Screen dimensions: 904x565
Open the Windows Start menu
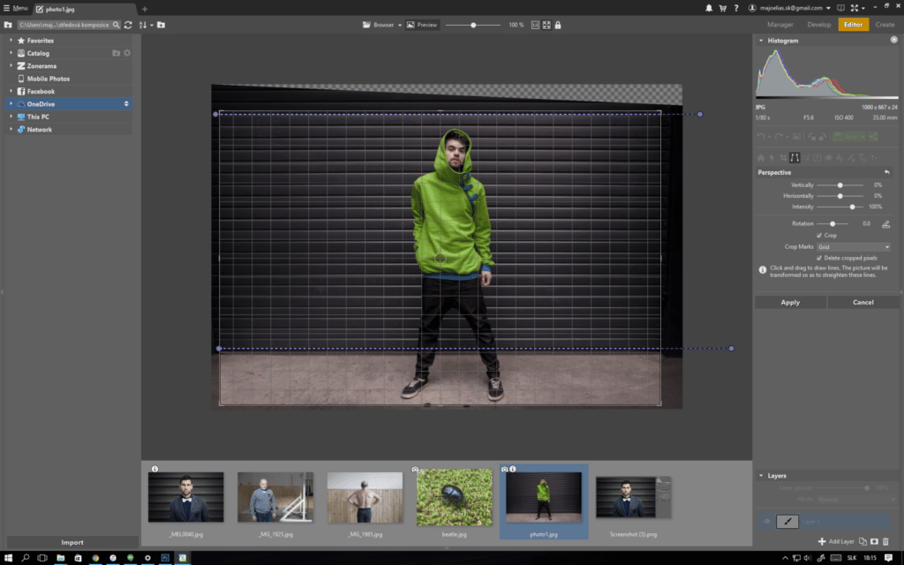click(x=8, y=558)
